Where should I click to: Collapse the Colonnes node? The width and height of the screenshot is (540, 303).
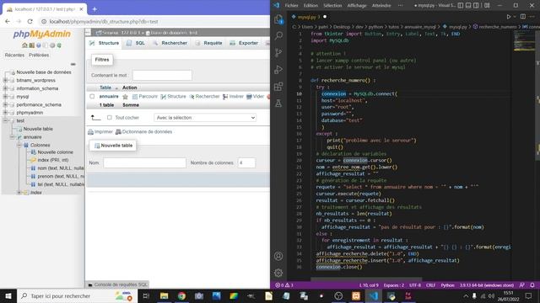point(19,145)
